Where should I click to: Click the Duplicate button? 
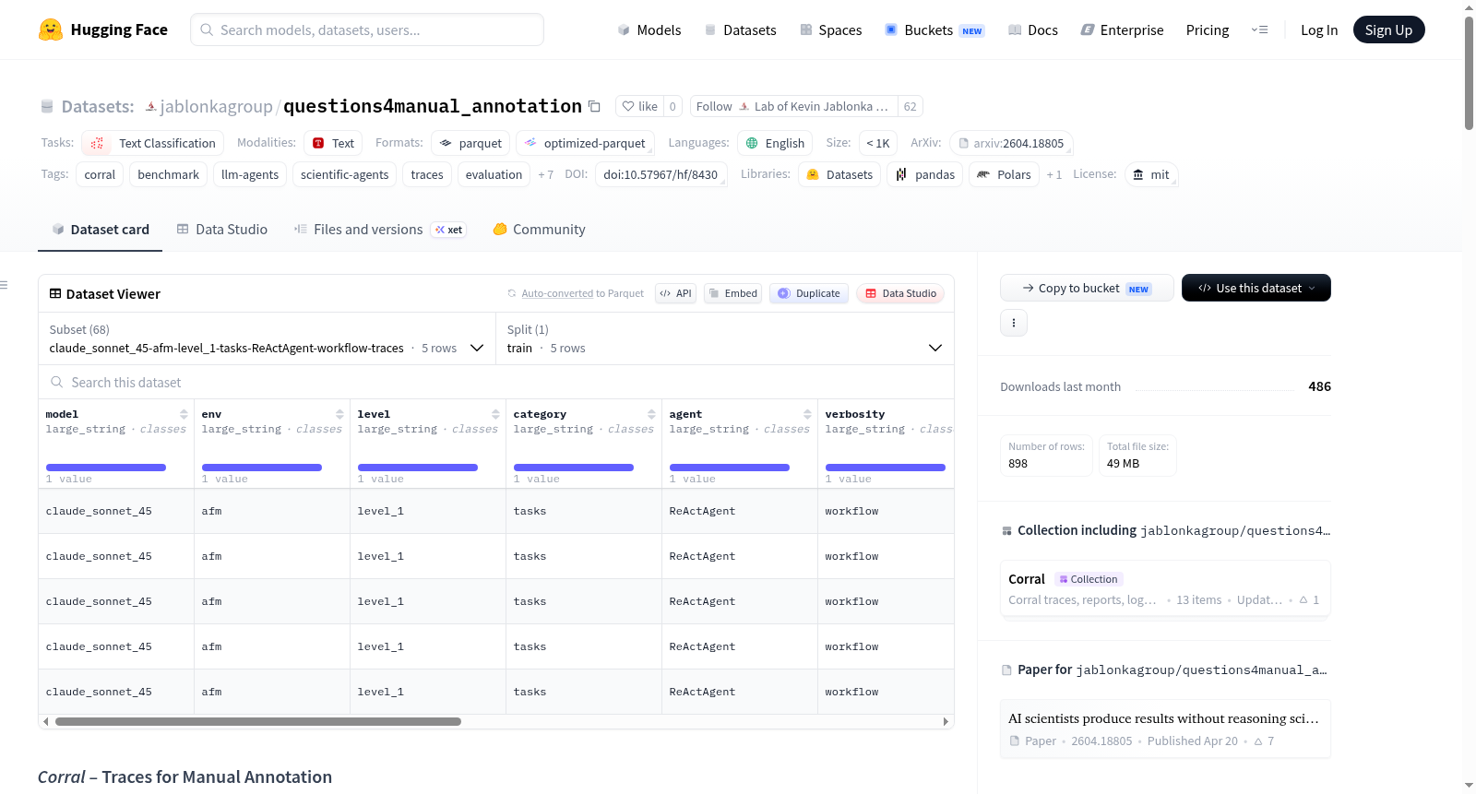pyautogui.click(x=809, y=294)
